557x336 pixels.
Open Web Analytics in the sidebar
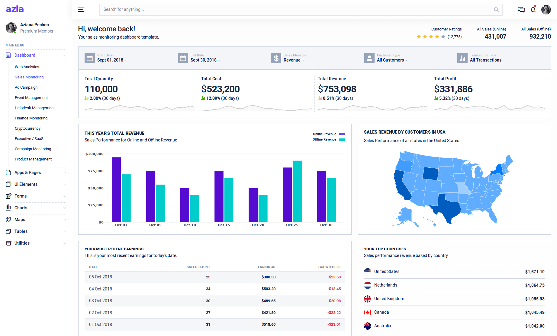click(27, 67)
